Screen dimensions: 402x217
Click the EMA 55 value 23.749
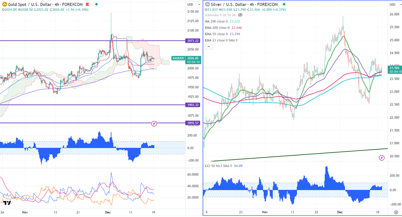[x=235, y=34]
